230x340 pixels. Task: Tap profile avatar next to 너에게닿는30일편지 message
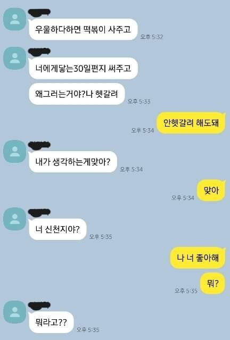point(15,59)
